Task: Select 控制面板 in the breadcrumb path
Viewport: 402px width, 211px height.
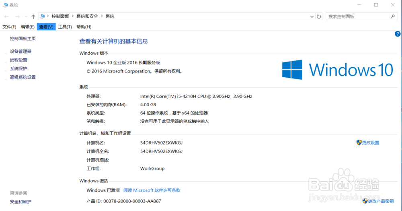Action: click(x=60, y=16)
